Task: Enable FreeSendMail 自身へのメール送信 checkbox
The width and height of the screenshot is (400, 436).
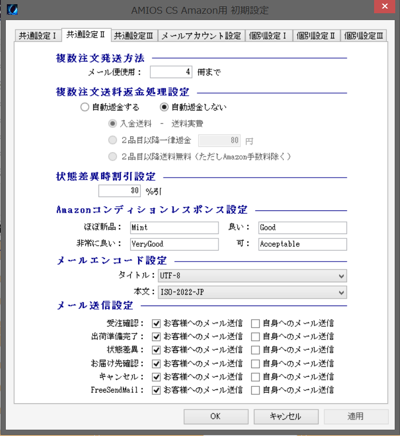Action: [255, 390]
